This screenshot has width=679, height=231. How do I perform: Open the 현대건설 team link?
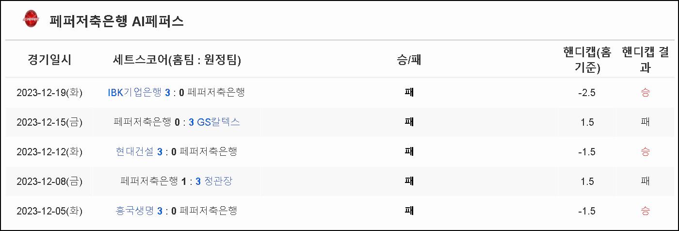[x=135, y=151]
